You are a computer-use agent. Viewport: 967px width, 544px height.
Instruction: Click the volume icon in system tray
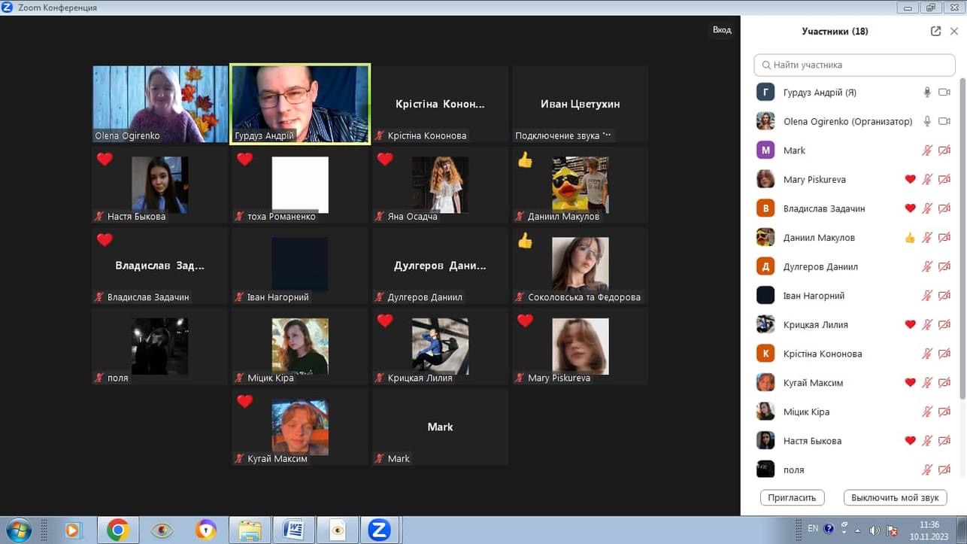tap(874, 530)
